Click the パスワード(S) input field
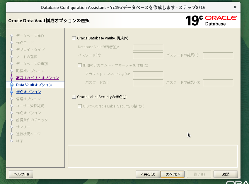 (x=148, y=83)
